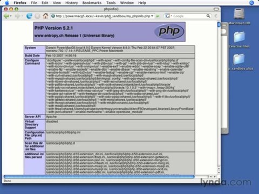Click the vertical scrollbar thumb
The width and height of the screenshot is (259, 194).
(x=219, y=24)
